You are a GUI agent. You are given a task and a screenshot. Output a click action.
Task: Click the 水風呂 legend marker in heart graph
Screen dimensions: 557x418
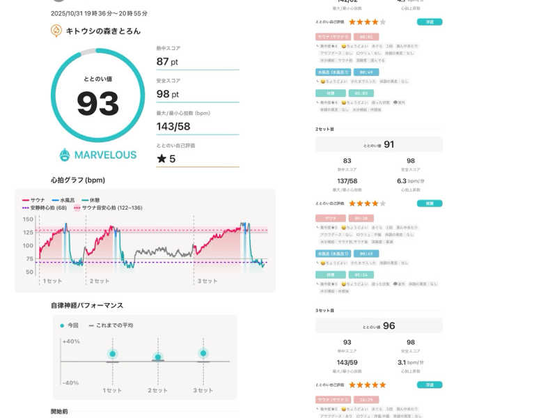click(56, 199)
